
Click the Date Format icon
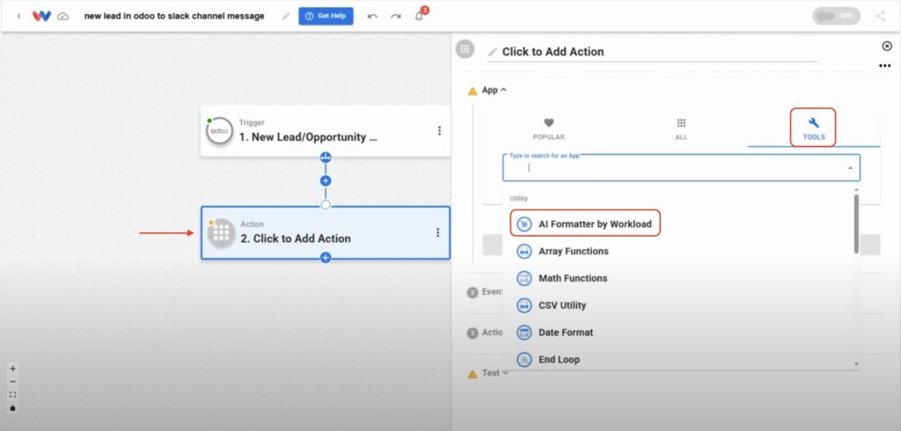tap(524, 332)
